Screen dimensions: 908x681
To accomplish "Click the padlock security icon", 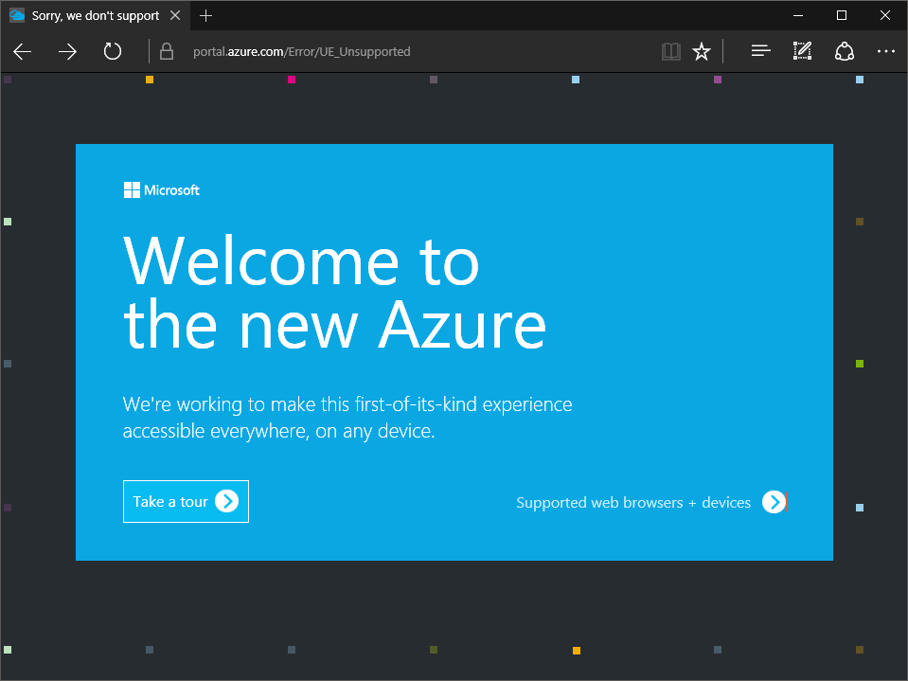I will click(x=167, y=51).
